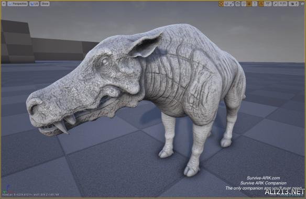Screen dimensions: 306x199
Task: Select the scale mode icon
Action: pyautogui.click(x=232, y=4)
